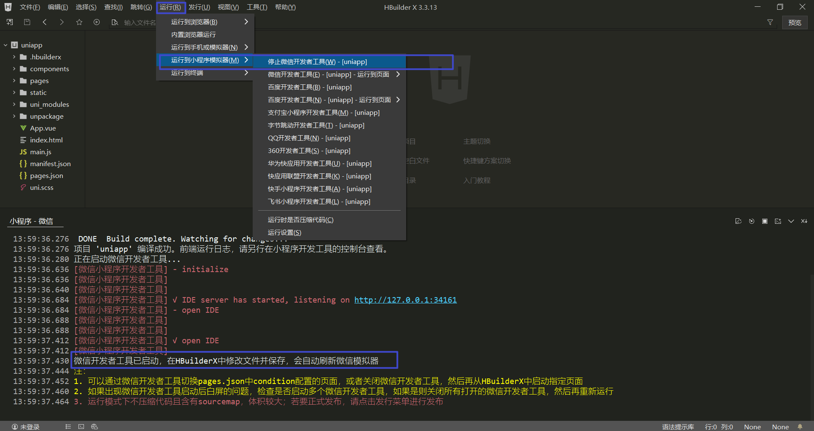This screenshot has height=431, width=814.
Task: Save the current file
Action: (27, 22)
